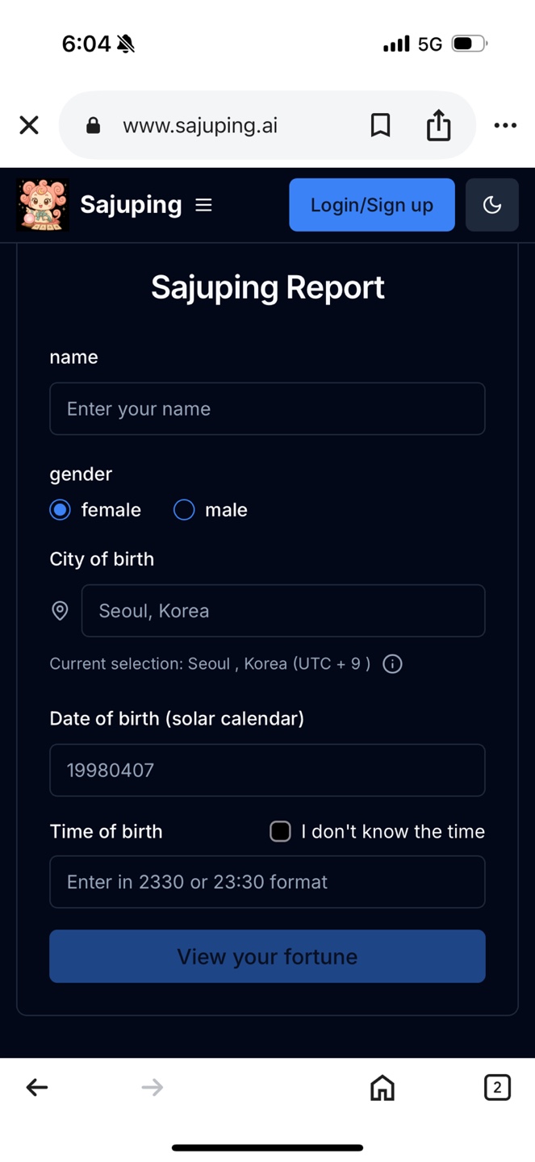Image resolution: width=535 pixels, height=1162 pixels.
Task: Show timezone info via the info icon
Action: tap(392, 664)
